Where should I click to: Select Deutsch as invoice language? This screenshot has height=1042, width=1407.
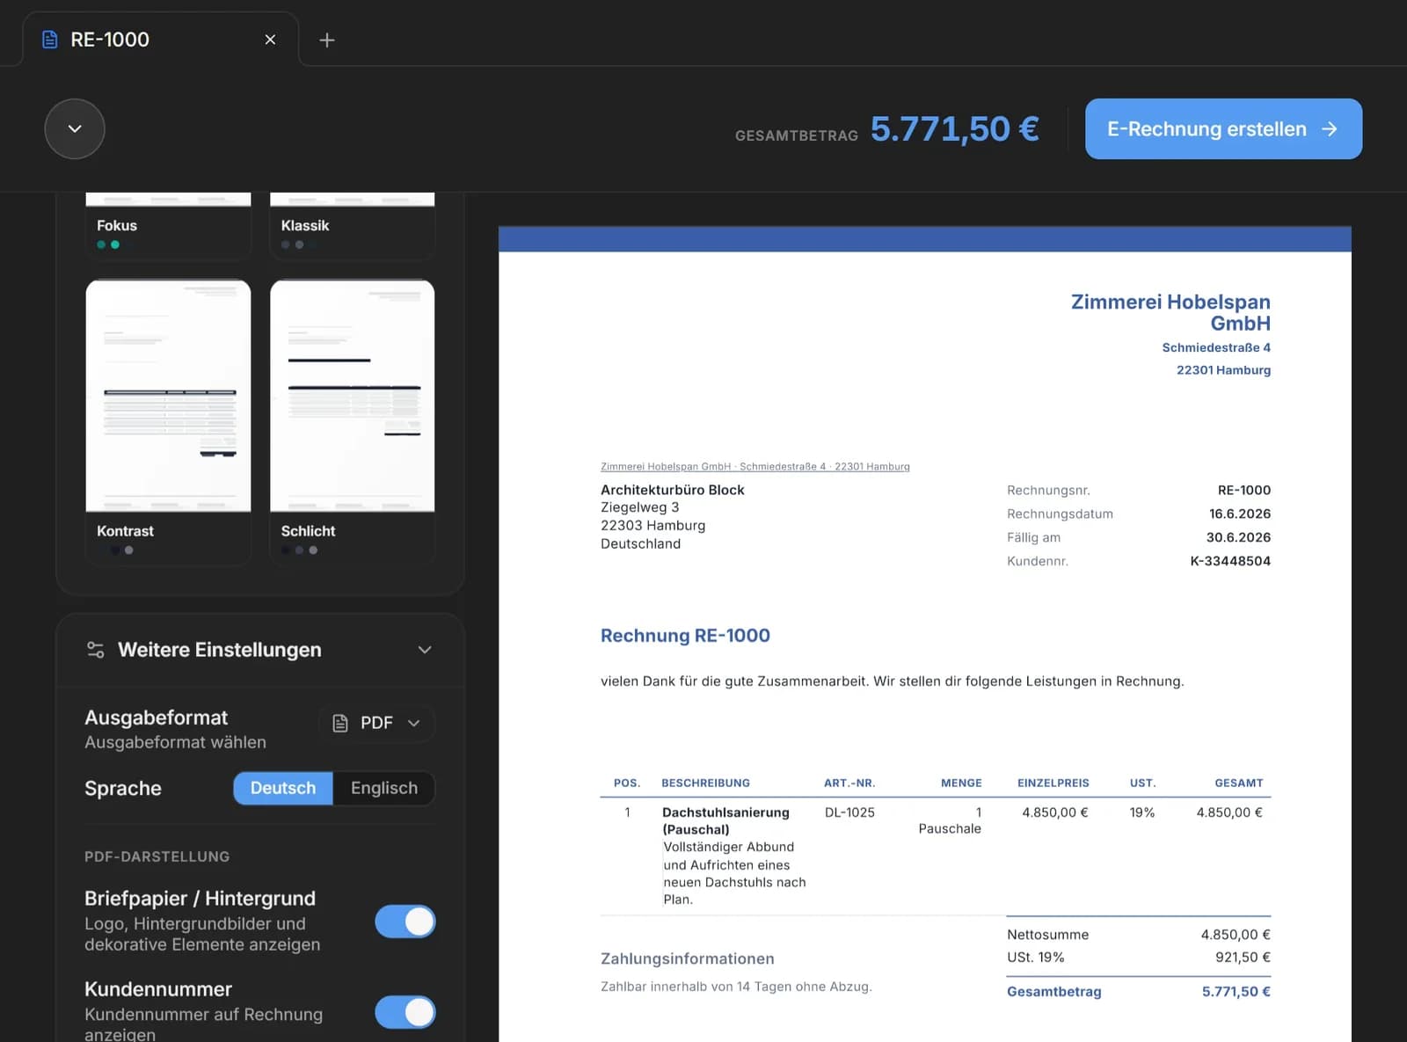pyautogui.click(x=283, y=788)
